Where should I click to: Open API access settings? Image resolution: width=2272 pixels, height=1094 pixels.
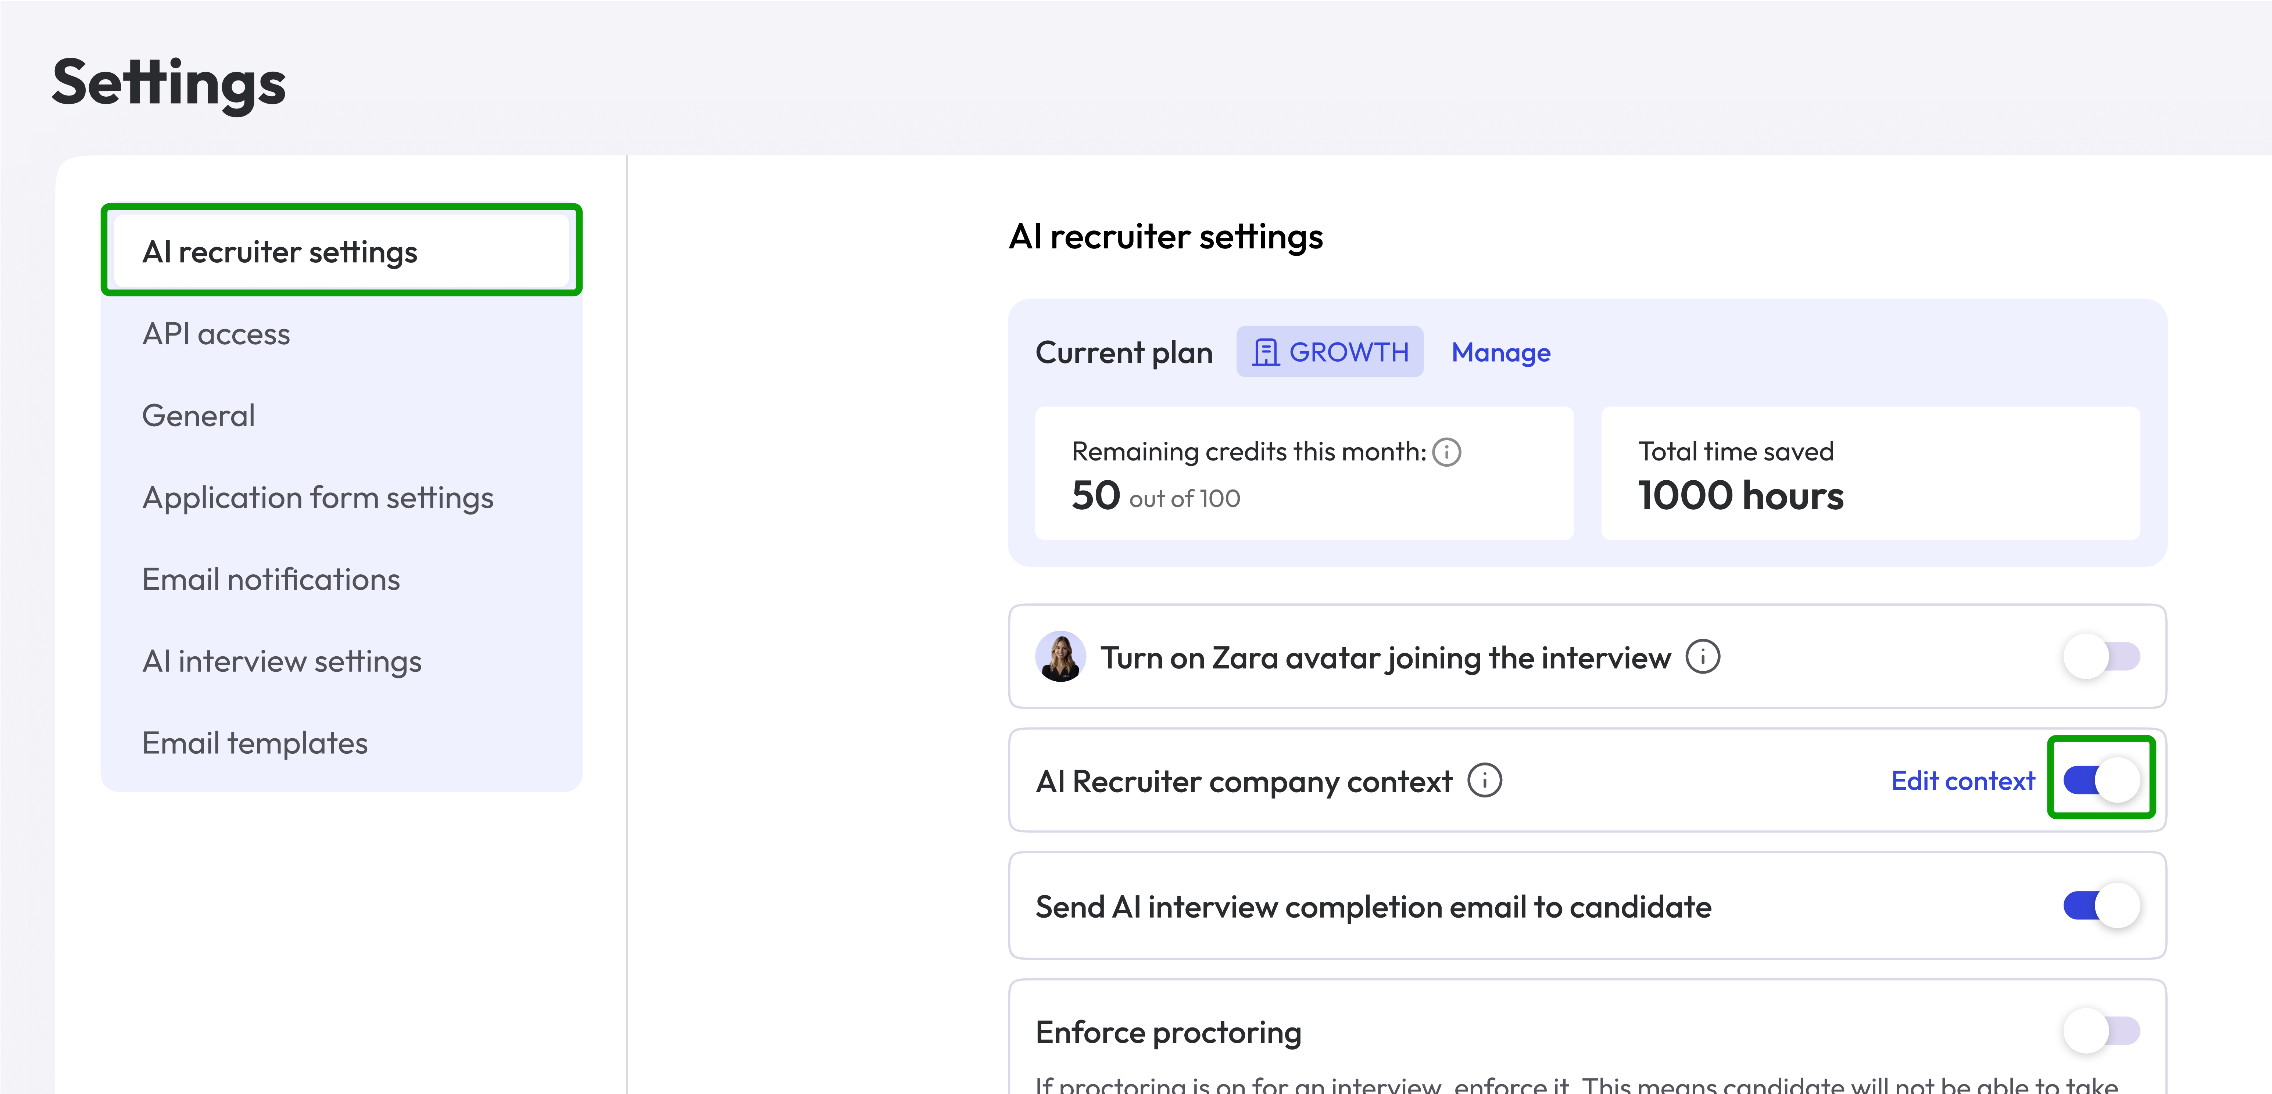[x=216, y=334]
